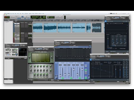Select second Filter type radio option in RX denoiser
134x100 pixels.
click(118, 63)
